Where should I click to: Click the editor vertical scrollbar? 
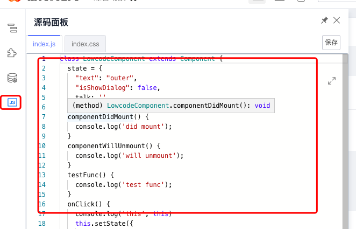coord(345,141)
